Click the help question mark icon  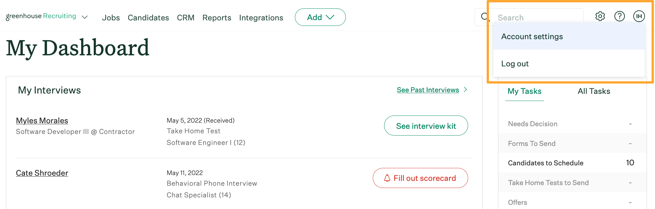619,16
